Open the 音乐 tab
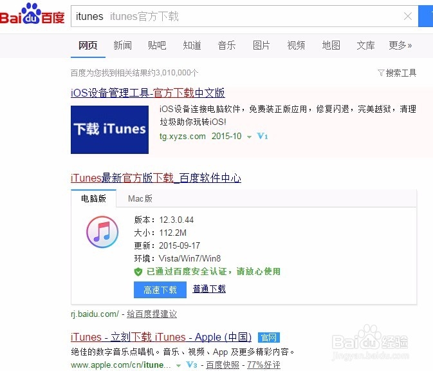The image size is (433, 371). pos(226,45)
